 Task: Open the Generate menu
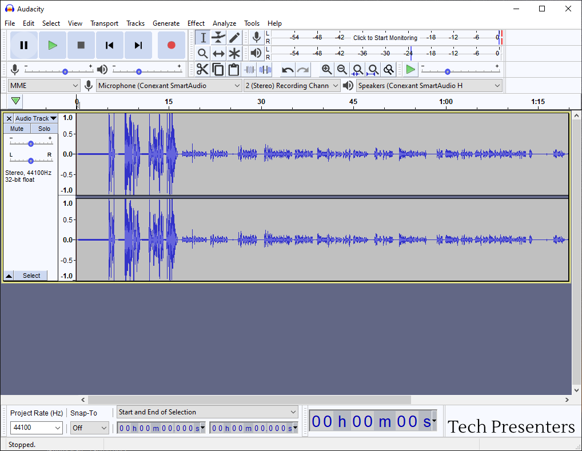click(x=166, y=23)
